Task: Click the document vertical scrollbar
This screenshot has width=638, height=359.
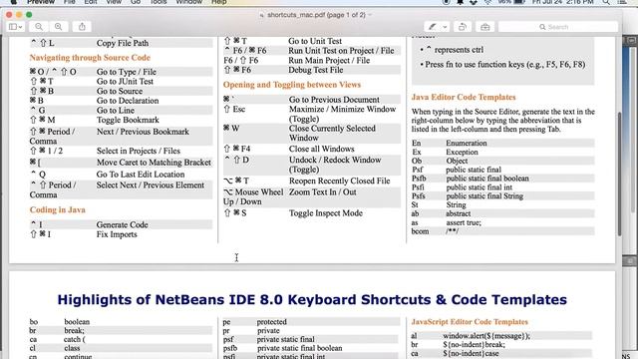Action: pos(619,174)
